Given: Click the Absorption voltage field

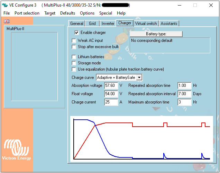Looking at the screenshot, I should (x=111, y=85).
